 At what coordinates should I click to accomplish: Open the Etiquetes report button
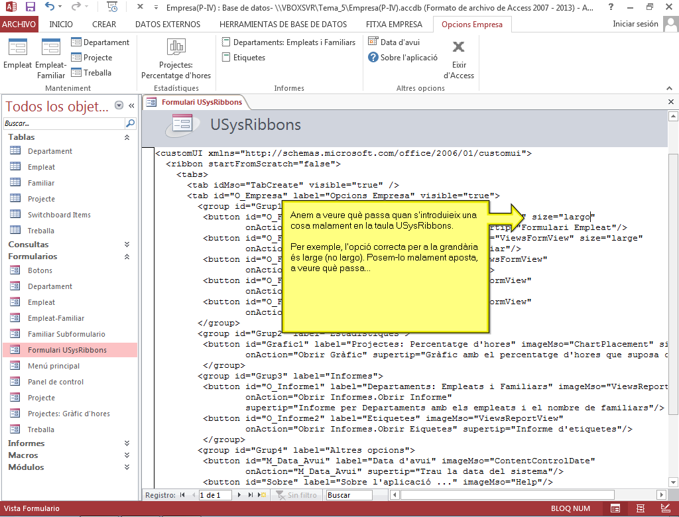click(x=243, y=57)
